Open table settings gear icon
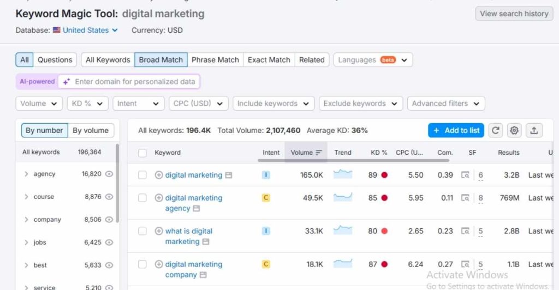This screenshot has width=559, height=290. tap(514, 130)
